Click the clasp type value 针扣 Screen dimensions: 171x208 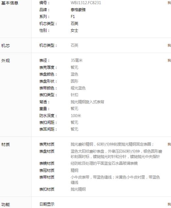tap(74, 95)
